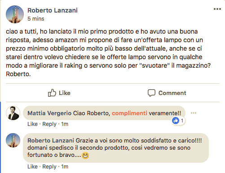Open Mattia Vergerio's profile name link
Screen dimensions: 225x173
coord(49,113)
